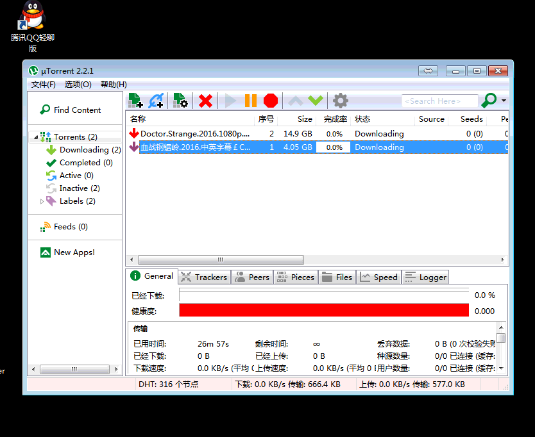
Task: Switch to the Files tab
Action: [337, 277]
